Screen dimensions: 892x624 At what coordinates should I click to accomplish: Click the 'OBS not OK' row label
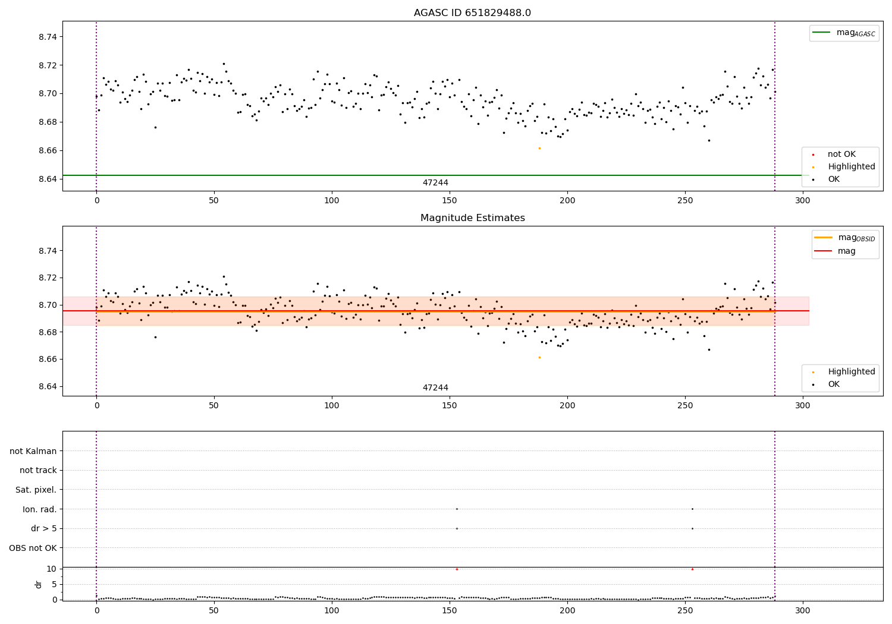[33, 548]
